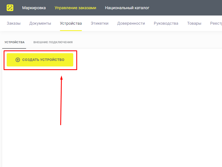Open the Товары tab
The width and height of the screenshot is (222, 167).
click(x=194, y=23)
